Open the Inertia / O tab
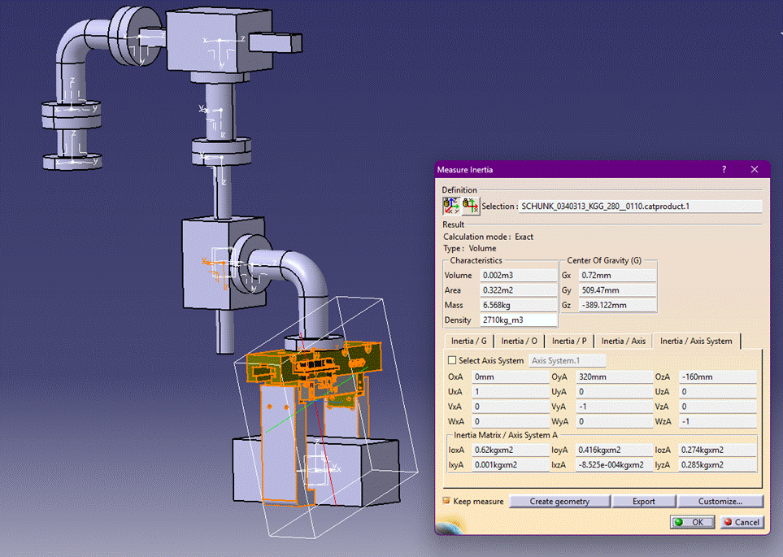 [519, 341]
